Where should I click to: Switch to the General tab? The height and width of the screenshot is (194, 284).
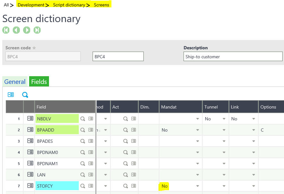(15, 82)
